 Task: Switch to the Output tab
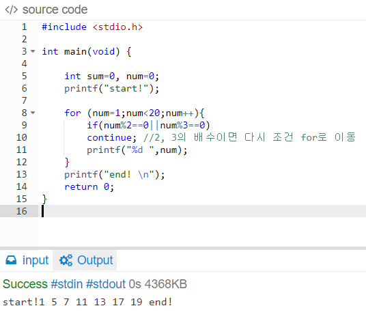[85, 260]
